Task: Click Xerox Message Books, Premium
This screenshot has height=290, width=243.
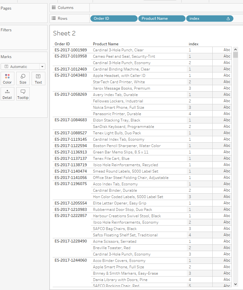Action: [122, 88]
